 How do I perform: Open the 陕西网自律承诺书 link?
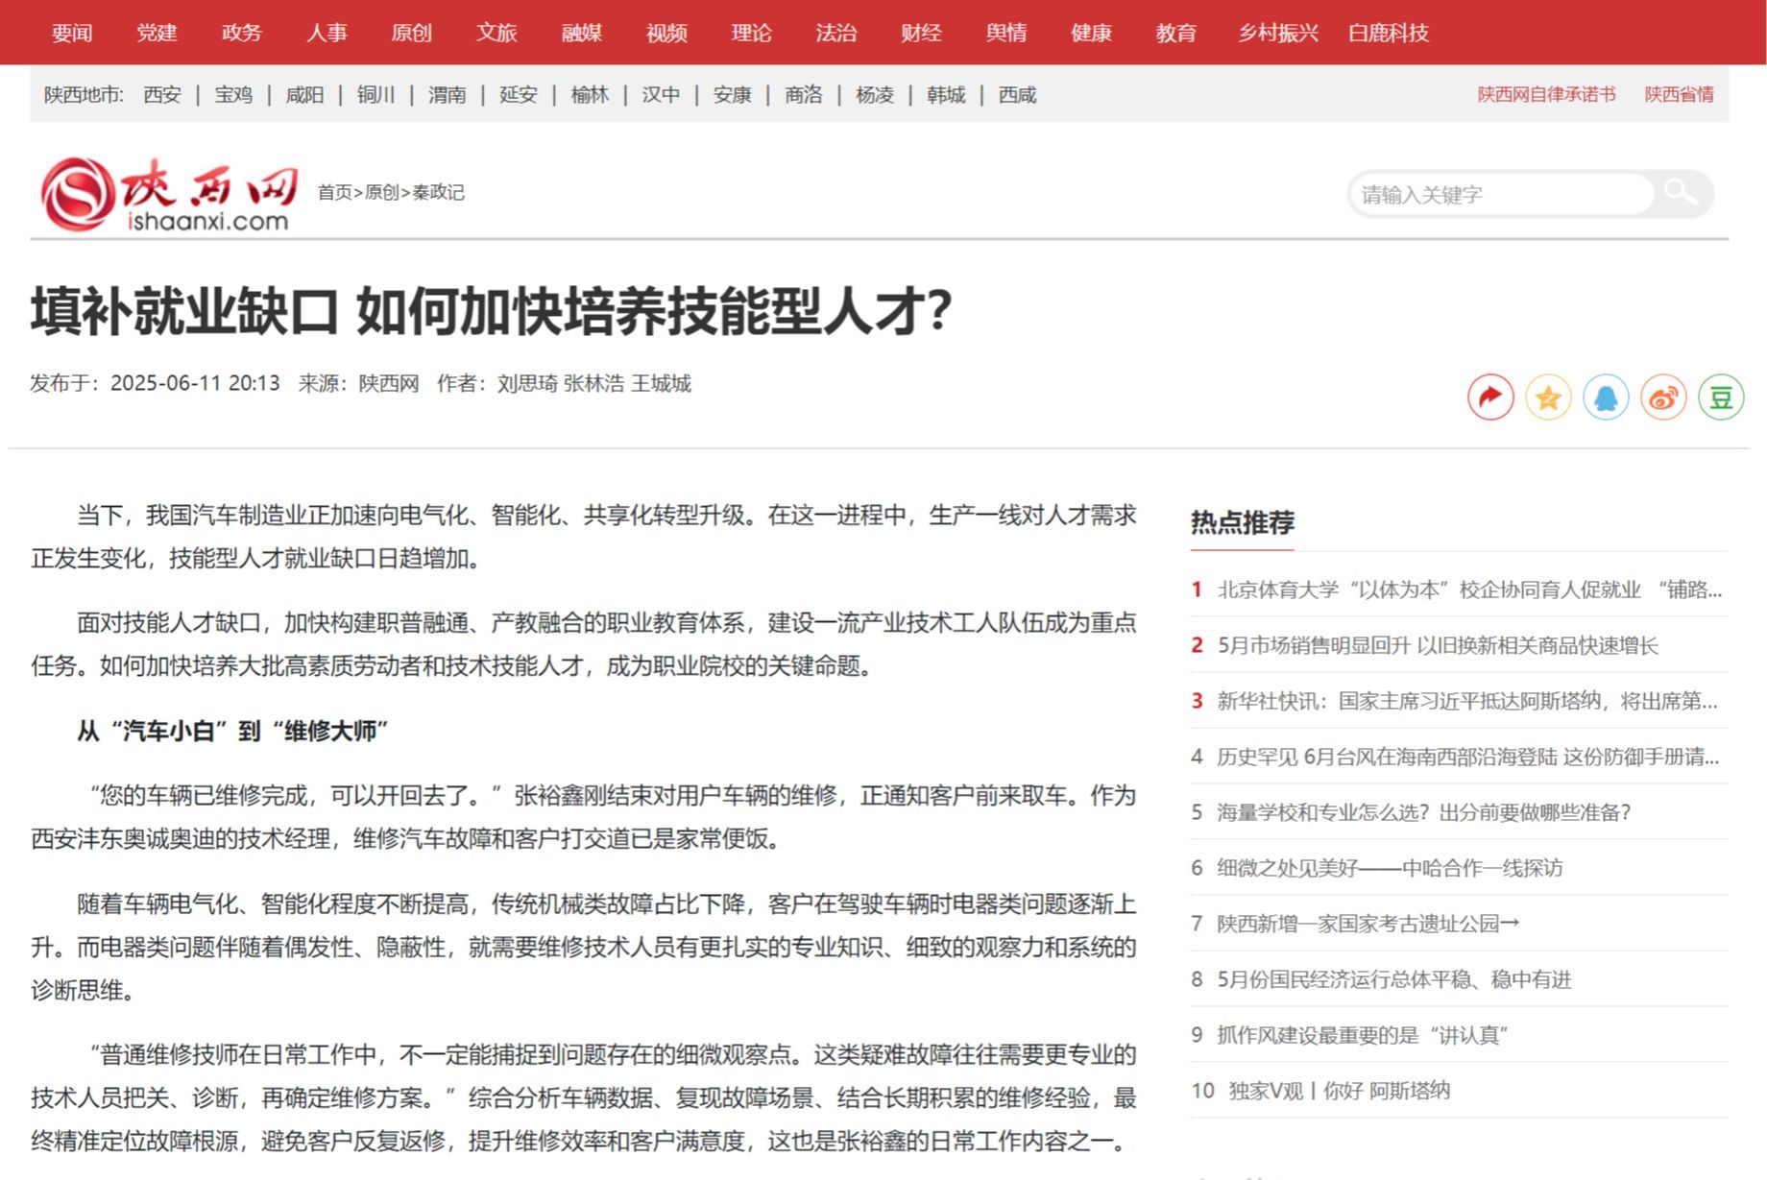pos(1546,94)
